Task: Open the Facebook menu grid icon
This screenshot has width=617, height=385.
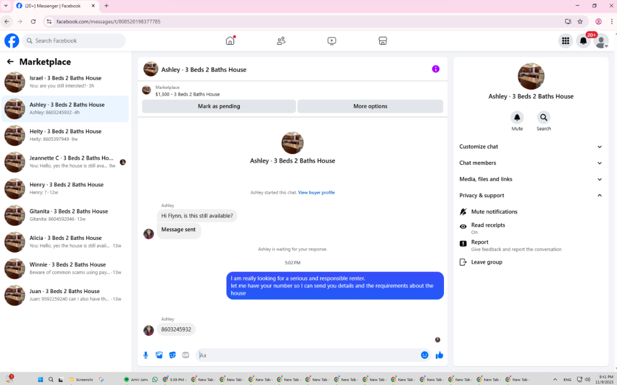Action: [x=565, y=41]
